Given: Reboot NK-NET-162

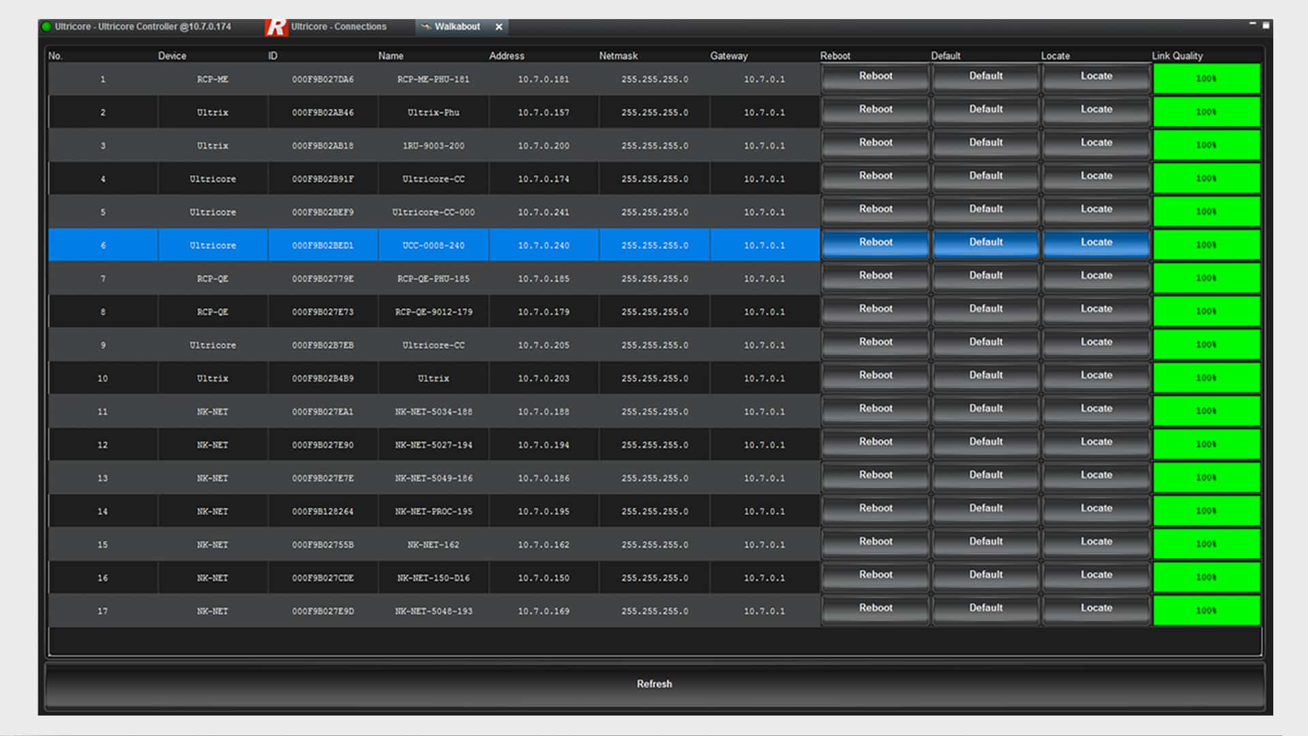Looking at the screenshot, I should click(875, 542).
